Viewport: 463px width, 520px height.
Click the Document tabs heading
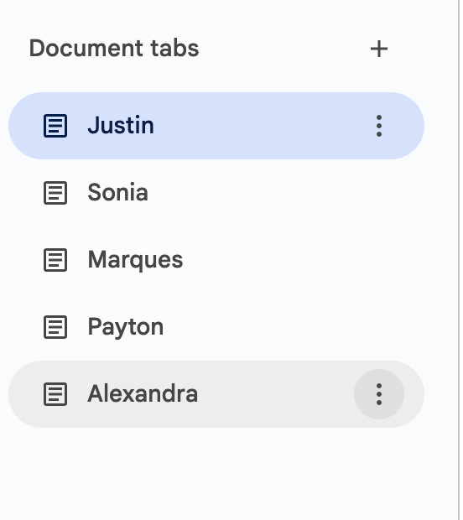114,49
